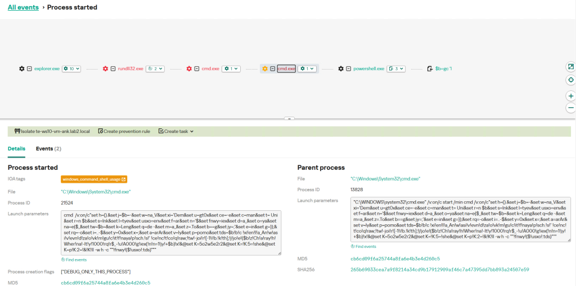Open the dropdown showing 1 after highlighted cmd.exe

click(307, 68)
